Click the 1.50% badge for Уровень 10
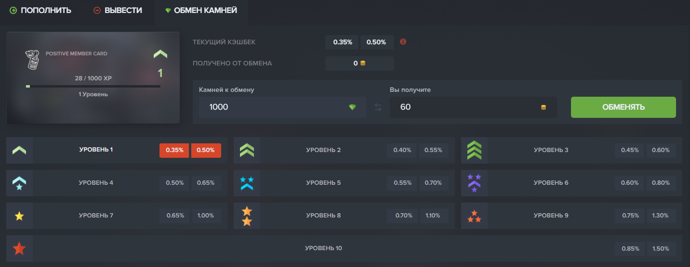 (x=661, y=249)
